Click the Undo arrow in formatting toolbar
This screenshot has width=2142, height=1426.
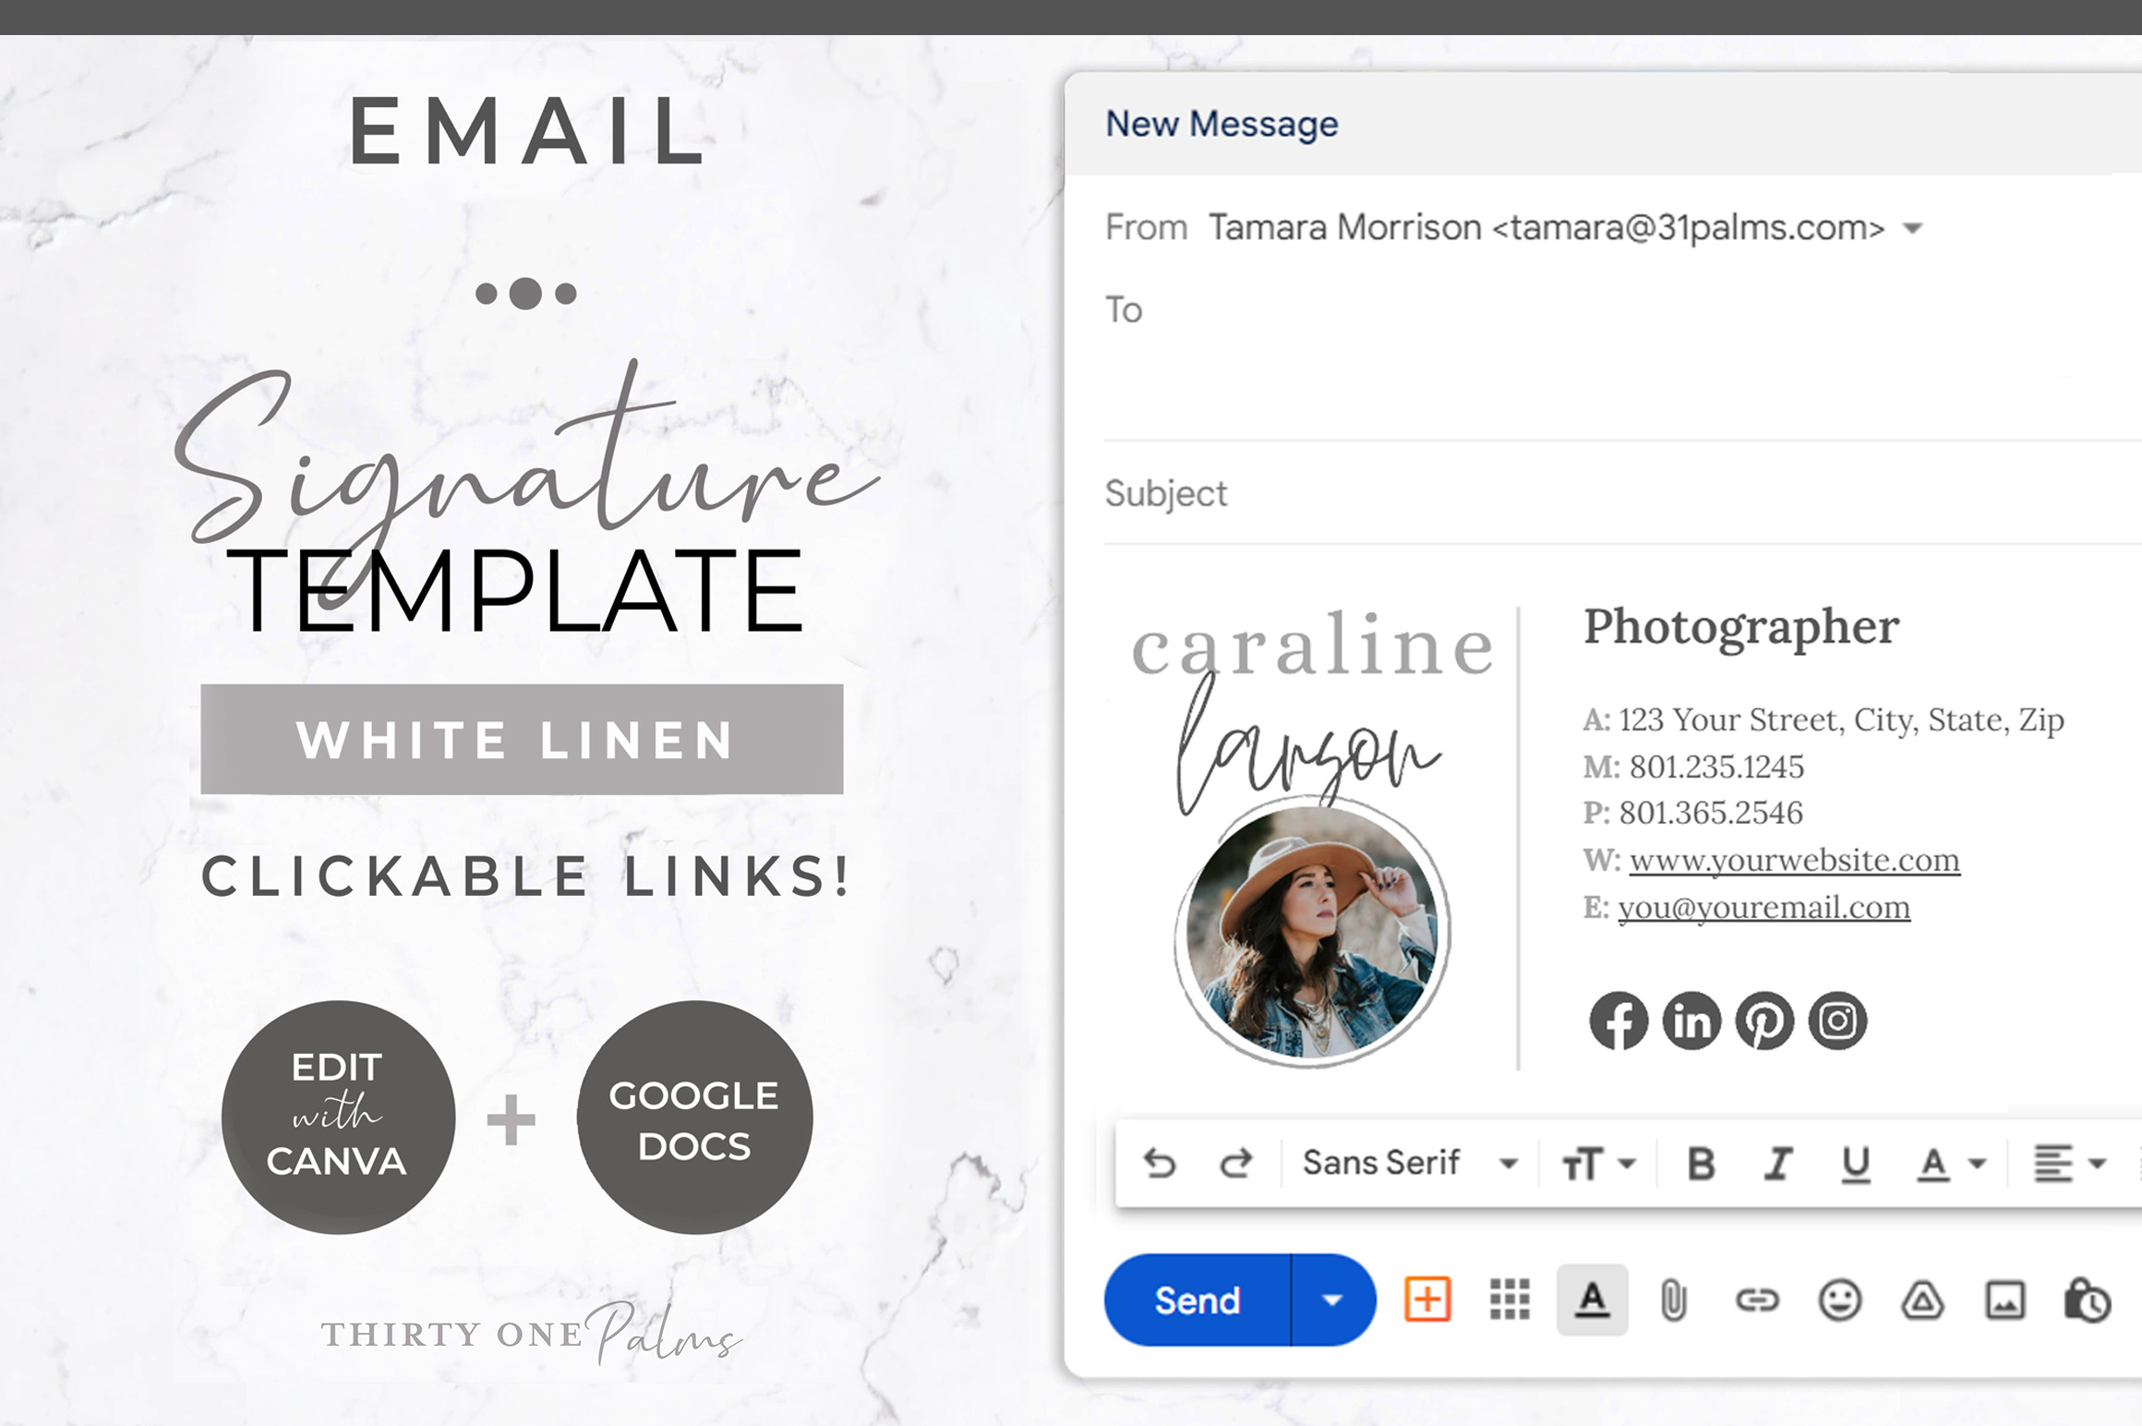[1160, 1163]
